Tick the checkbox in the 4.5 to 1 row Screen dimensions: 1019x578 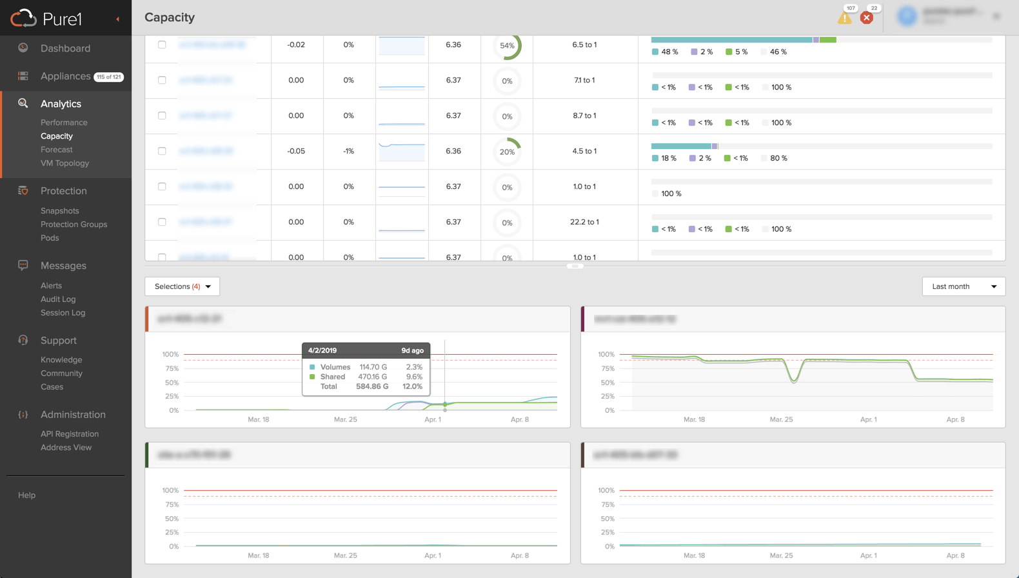click(162, 151)
